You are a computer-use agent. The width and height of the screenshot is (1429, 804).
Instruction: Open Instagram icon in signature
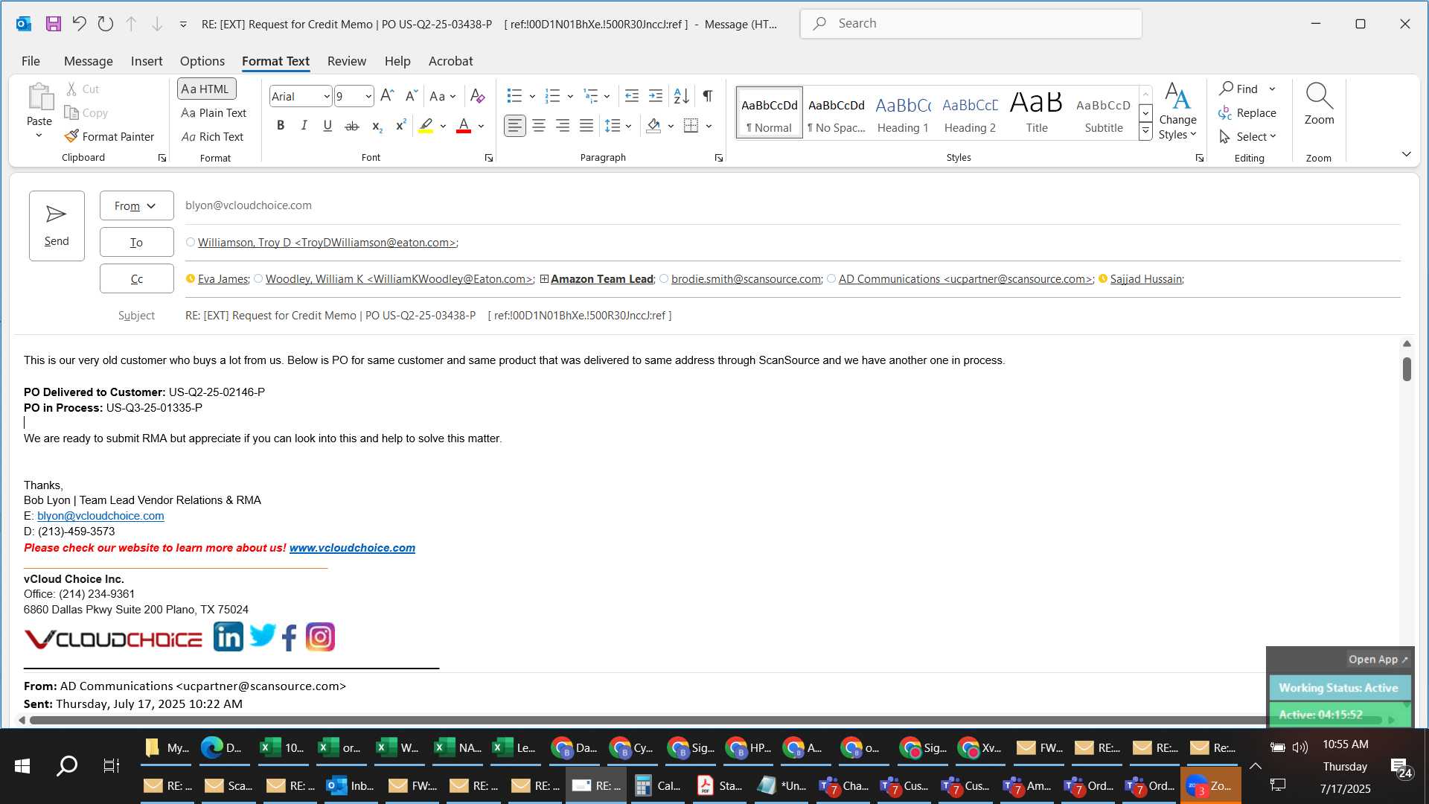320,637
